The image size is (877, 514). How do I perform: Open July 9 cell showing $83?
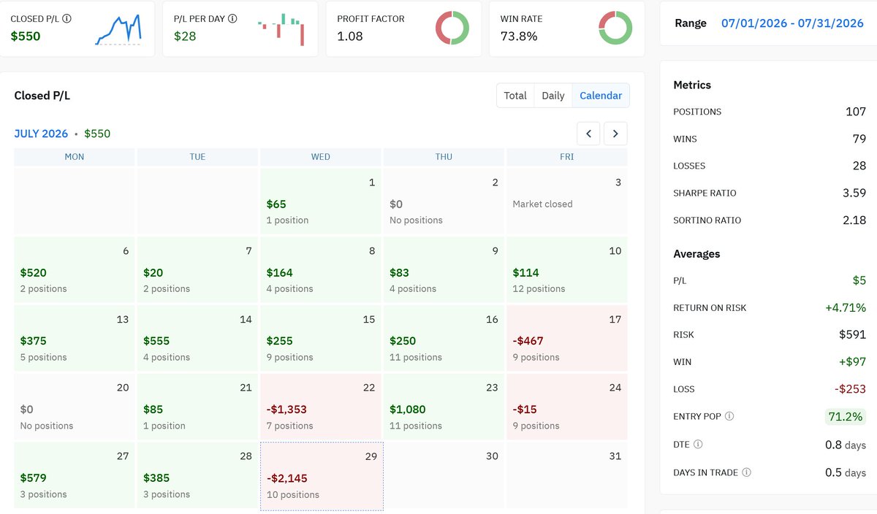[x=444, y=269]
